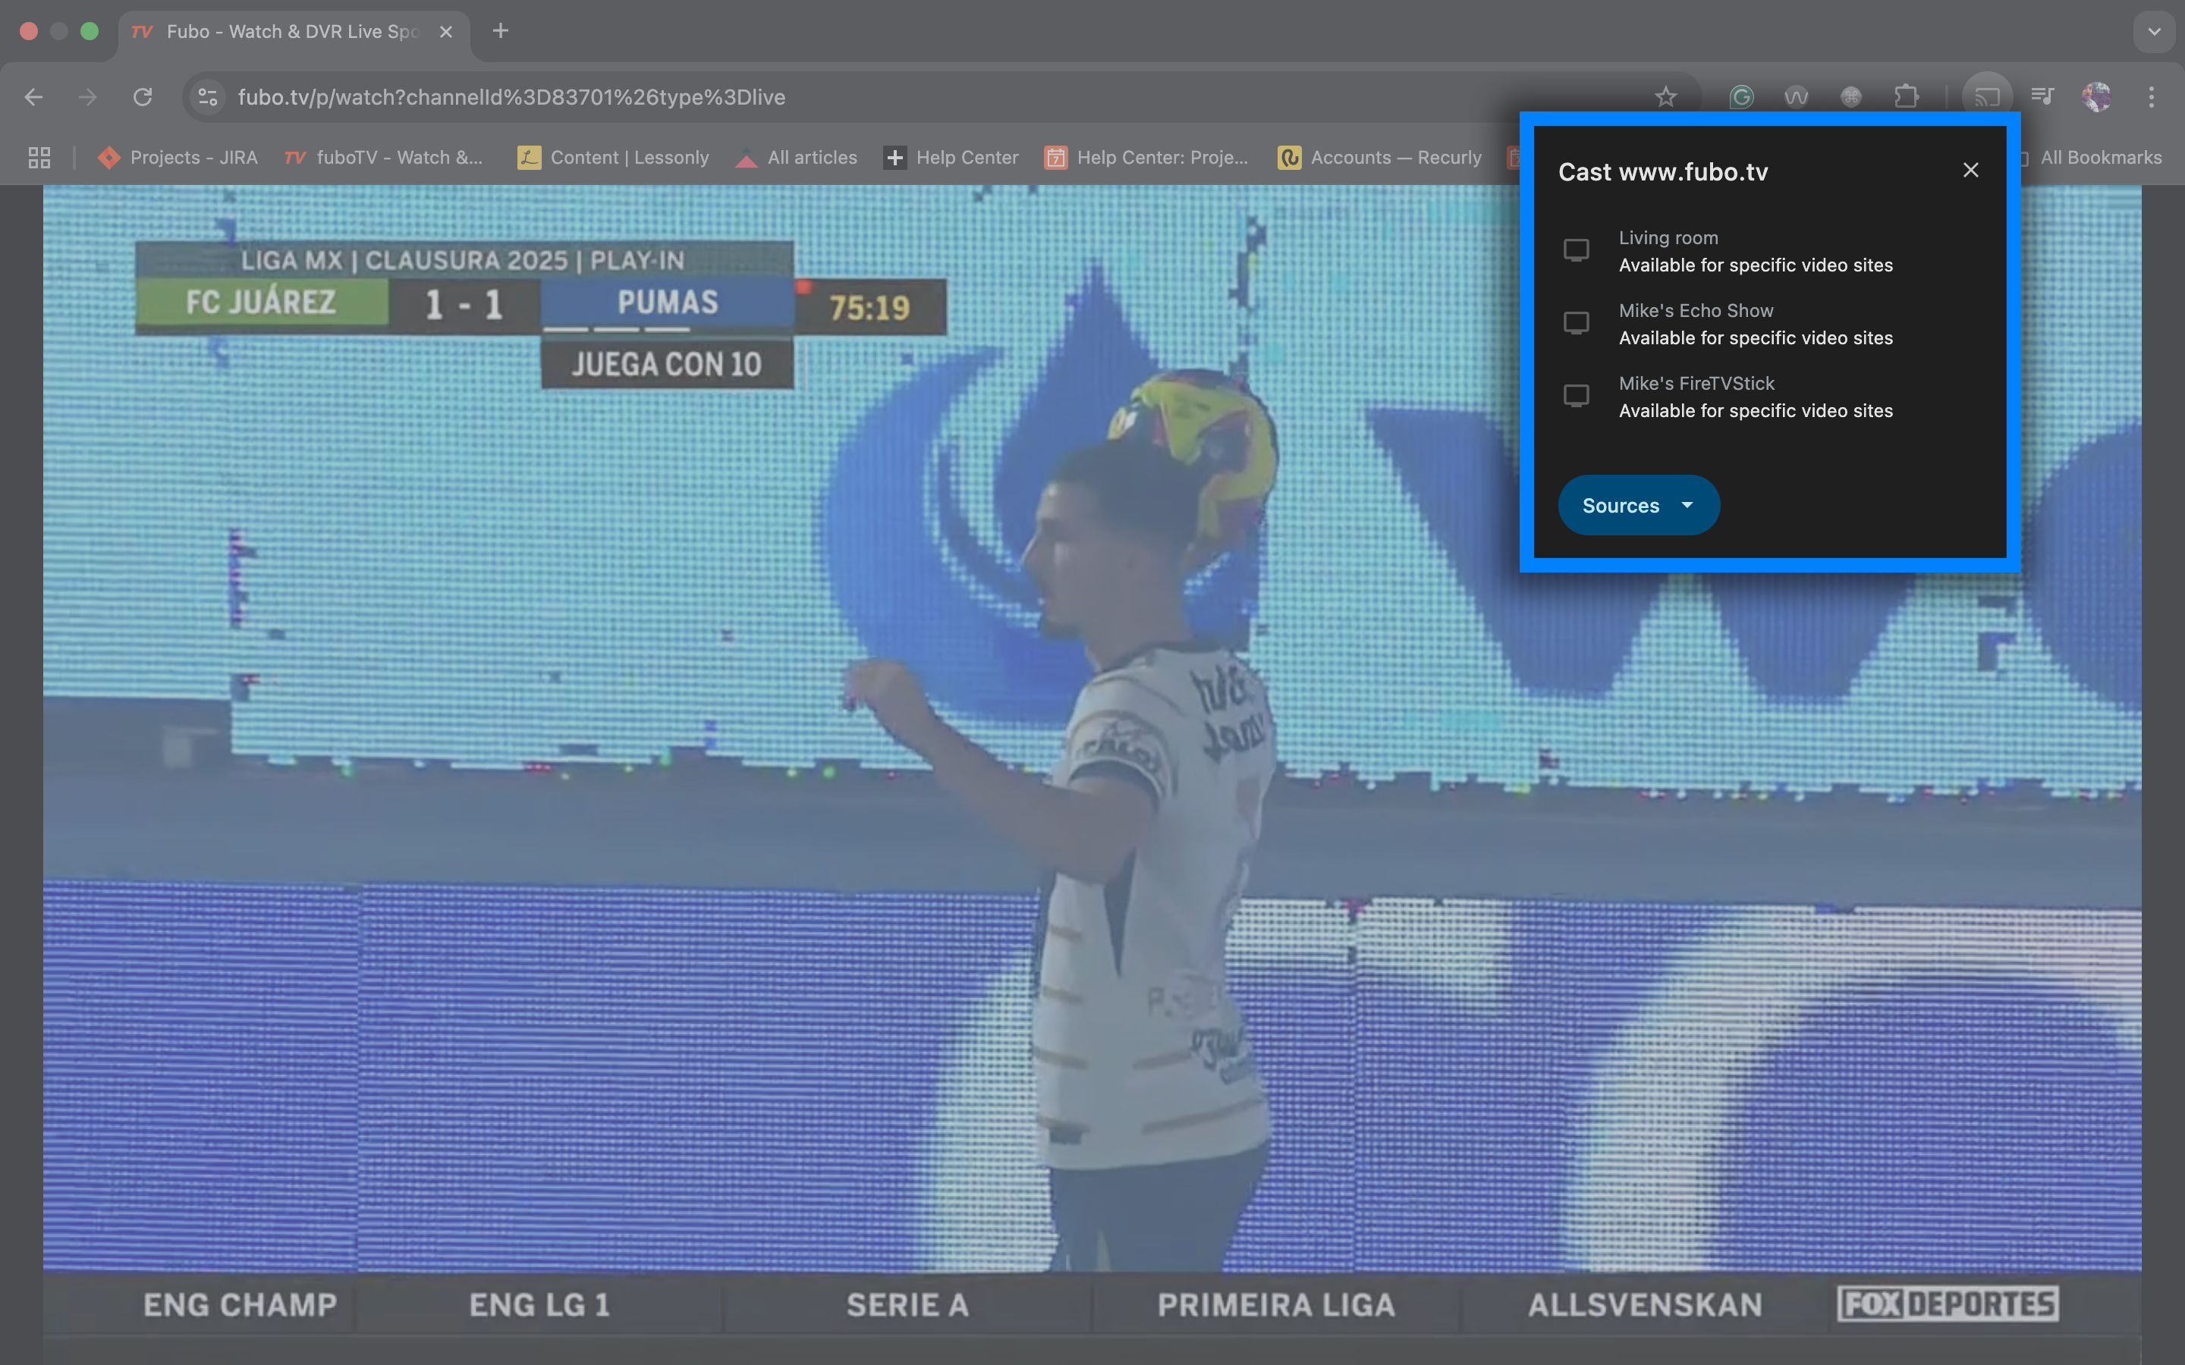Open the Chrome profile avatar
The width and height of the screenshot is (2185, 1365).
pos(2096,96)
